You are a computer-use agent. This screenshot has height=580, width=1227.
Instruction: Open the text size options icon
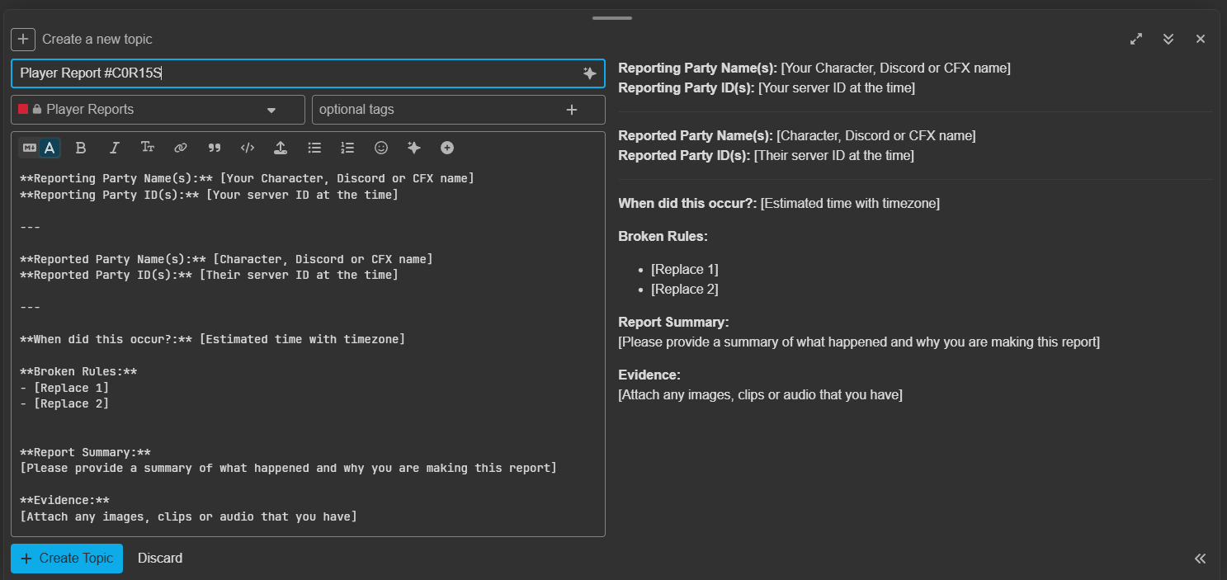tap(148, 148)
